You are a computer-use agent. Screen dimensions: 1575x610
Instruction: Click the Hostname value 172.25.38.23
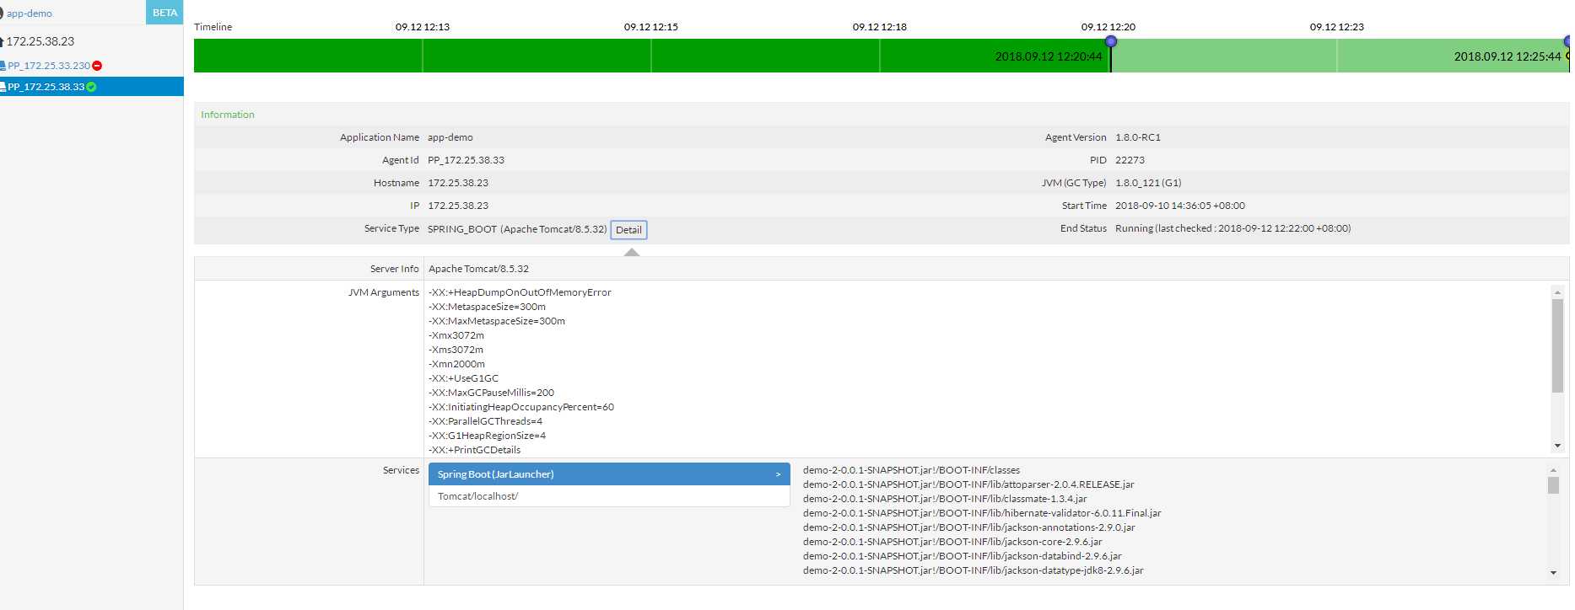tap(458, 183)
